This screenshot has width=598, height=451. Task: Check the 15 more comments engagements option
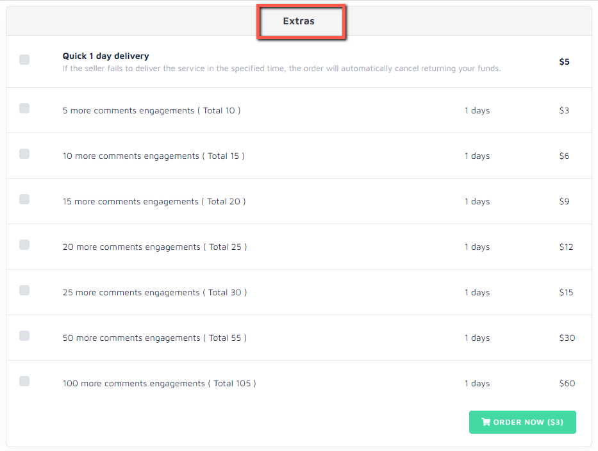click(x=24, y=199)
